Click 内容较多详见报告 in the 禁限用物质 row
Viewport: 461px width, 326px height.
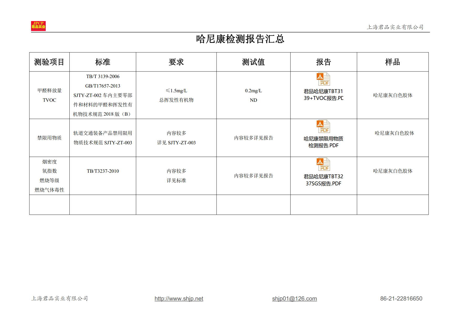coord(253,138)
